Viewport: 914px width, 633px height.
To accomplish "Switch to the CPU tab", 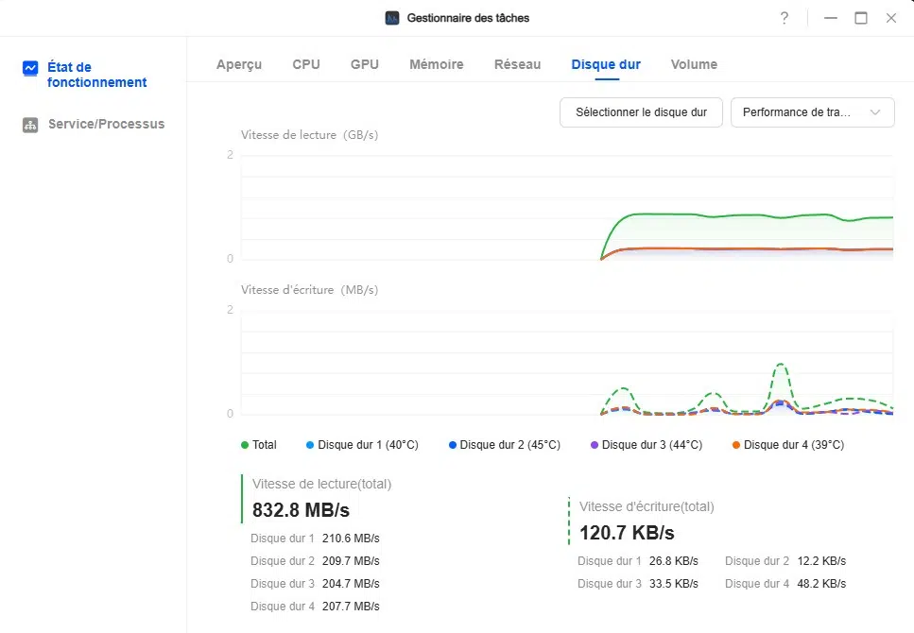I will [x=306, y=64].
